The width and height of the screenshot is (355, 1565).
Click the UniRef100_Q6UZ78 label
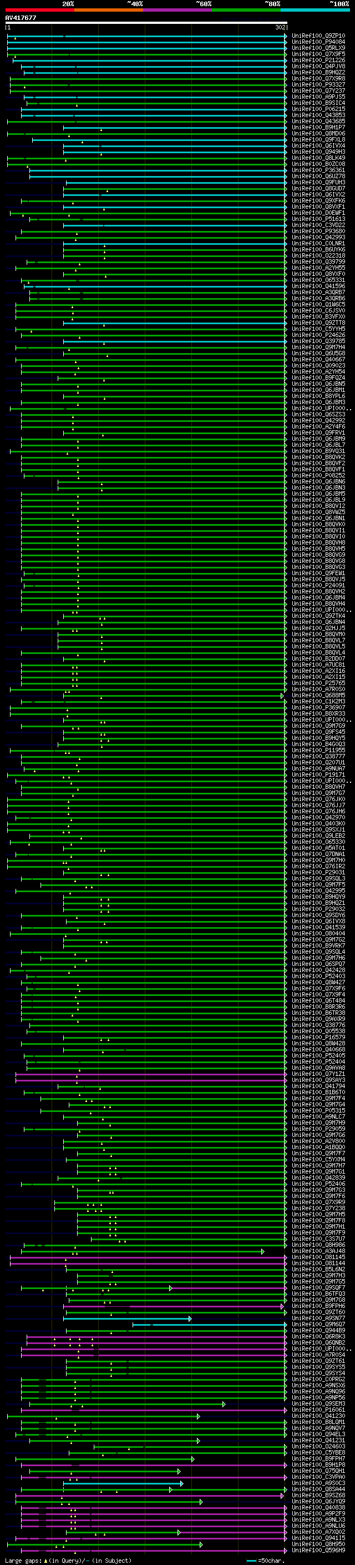pyautogui.click(x=318, y=176)
